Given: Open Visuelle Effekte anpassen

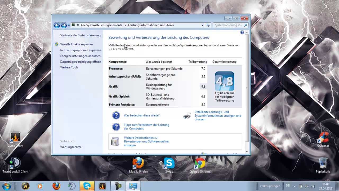Looking at the screenshot, I should pos(76,44).
